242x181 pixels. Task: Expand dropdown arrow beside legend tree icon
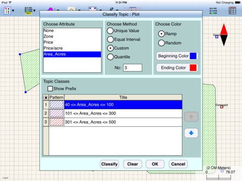(x=13, y=11)
